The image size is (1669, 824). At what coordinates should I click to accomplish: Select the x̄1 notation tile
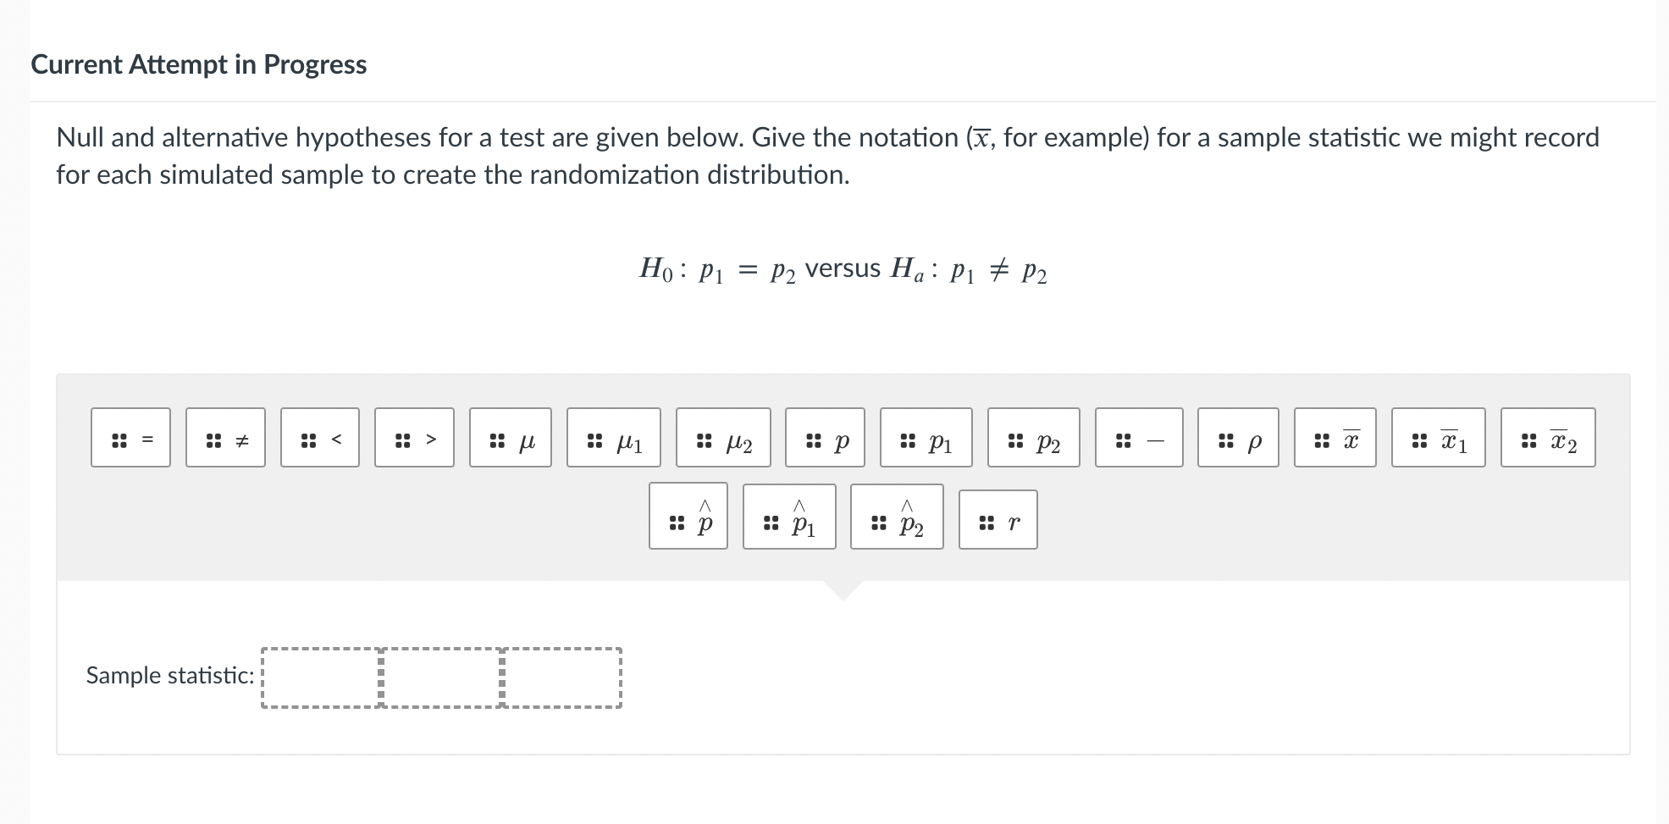tap(1438, 438)
